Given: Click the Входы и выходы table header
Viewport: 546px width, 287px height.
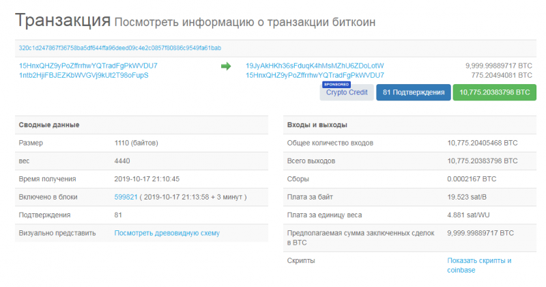Looking at the screenshot, I should coord(317,125).
